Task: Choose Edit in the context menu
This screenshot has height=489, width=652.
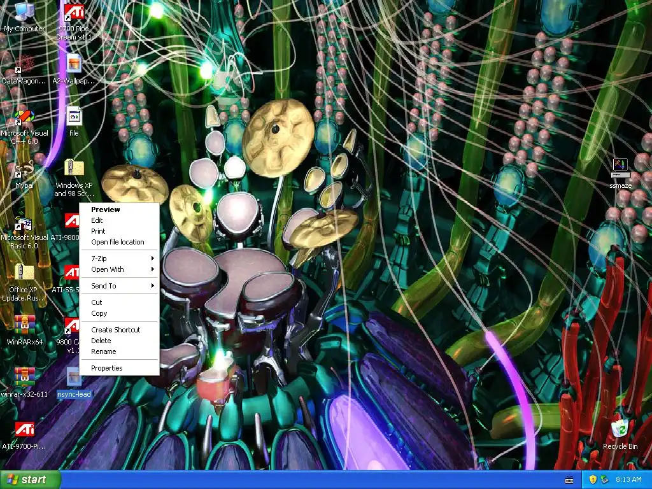Action: pyautogui.click(x=119, y=220)
